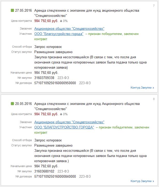The width and height of the screenshot is (159, 187).
Task: Click contract number 57107109250160000950000
Action: 55,83
